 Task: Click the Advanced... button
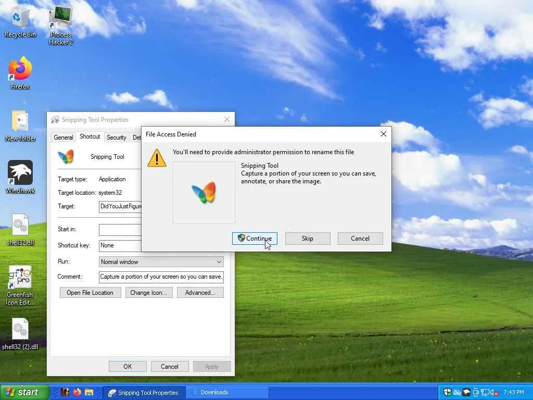(200, 293)
